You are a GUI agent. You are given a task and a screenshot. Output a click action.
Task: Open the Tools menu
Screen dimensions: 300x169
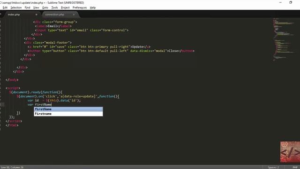click(x=54, y=8)
